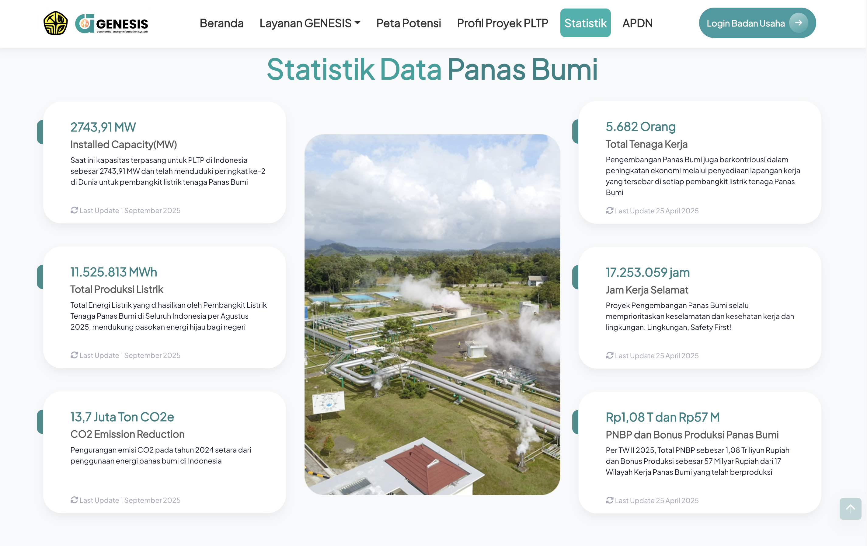867x546 pixels.
Task: Click the refresh icon on Total Produksi Listrik card
Action: click(74, 355)
